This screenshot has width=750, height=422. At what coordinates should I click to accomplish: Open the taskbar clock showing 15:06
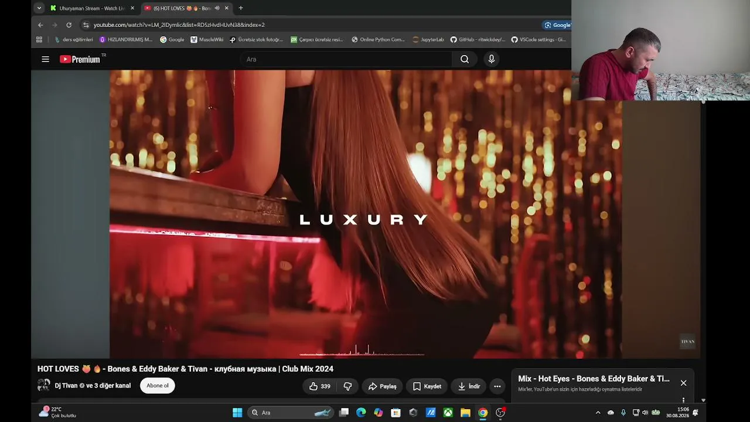tap(677, 413)
